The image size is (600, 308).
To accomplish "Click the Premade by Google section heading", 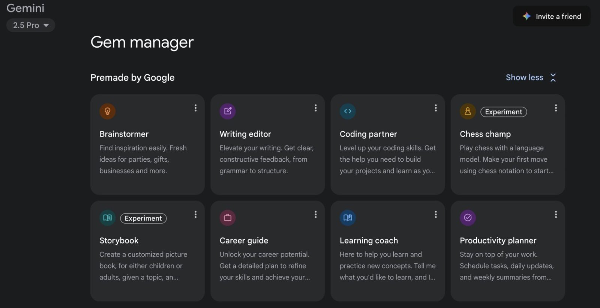I will pyautogui.click(x=132, y=78).
